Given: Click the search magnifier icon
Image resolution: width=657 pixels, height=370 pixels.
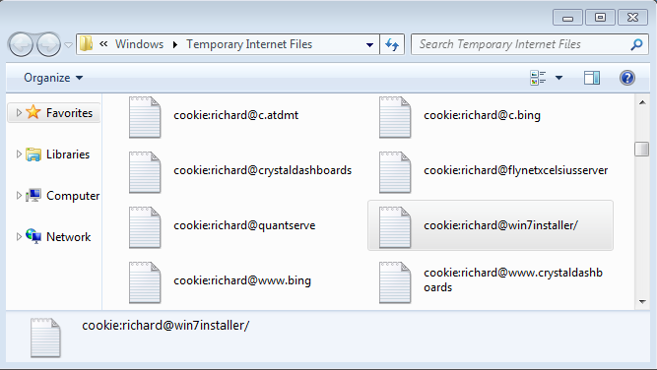Looking at the screenshot, I should click(x=636, y=44).
